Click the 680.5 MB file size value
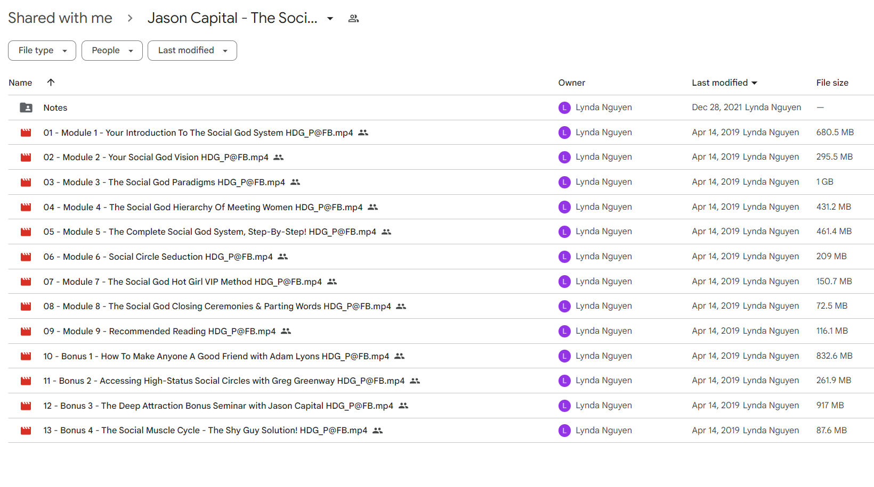This screenshot has height=487, width=874. [x=835, y=133]
